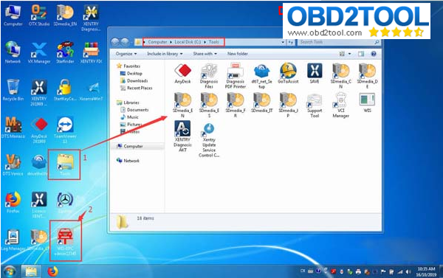Expand the Include in library dropdown
The width and height of the screenshot is (443, 278).
click(165, 54)
